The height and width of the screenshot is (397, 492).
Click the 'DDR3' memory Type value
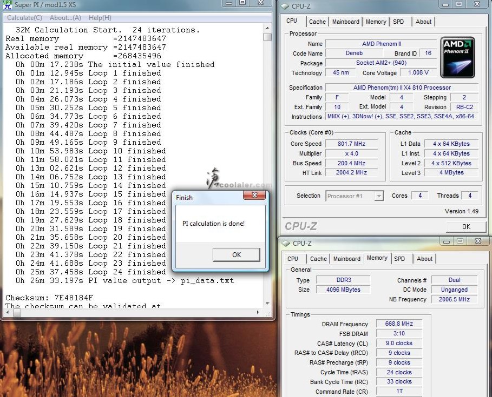[x=343, y=280]
